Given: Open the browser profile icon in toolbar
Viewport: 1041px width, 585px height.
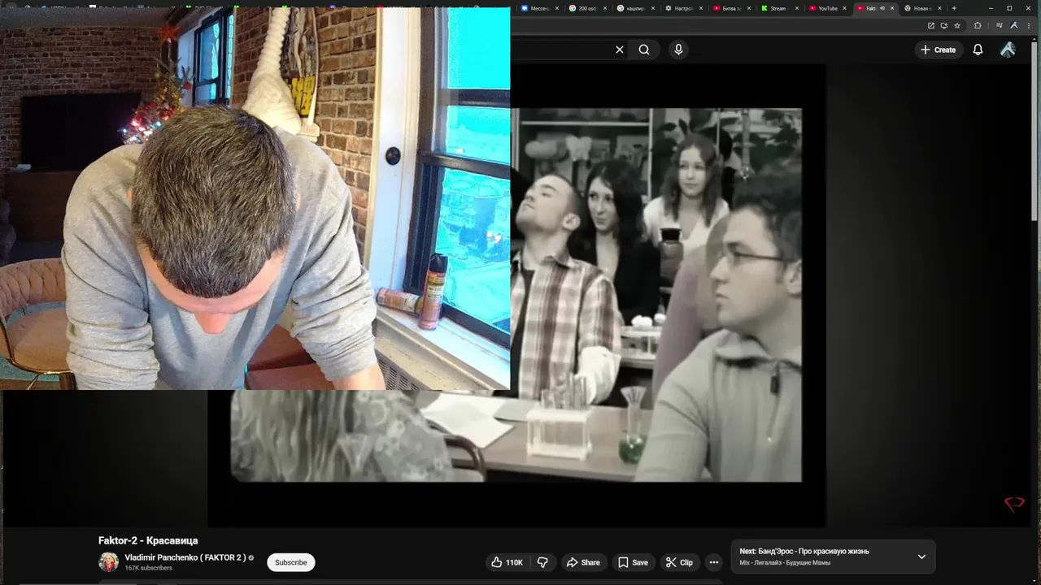Looking at the screenshot, I should (x=1013, y=25).
